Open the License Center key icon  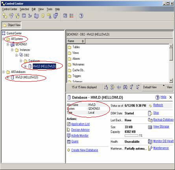tap(49, 16)
